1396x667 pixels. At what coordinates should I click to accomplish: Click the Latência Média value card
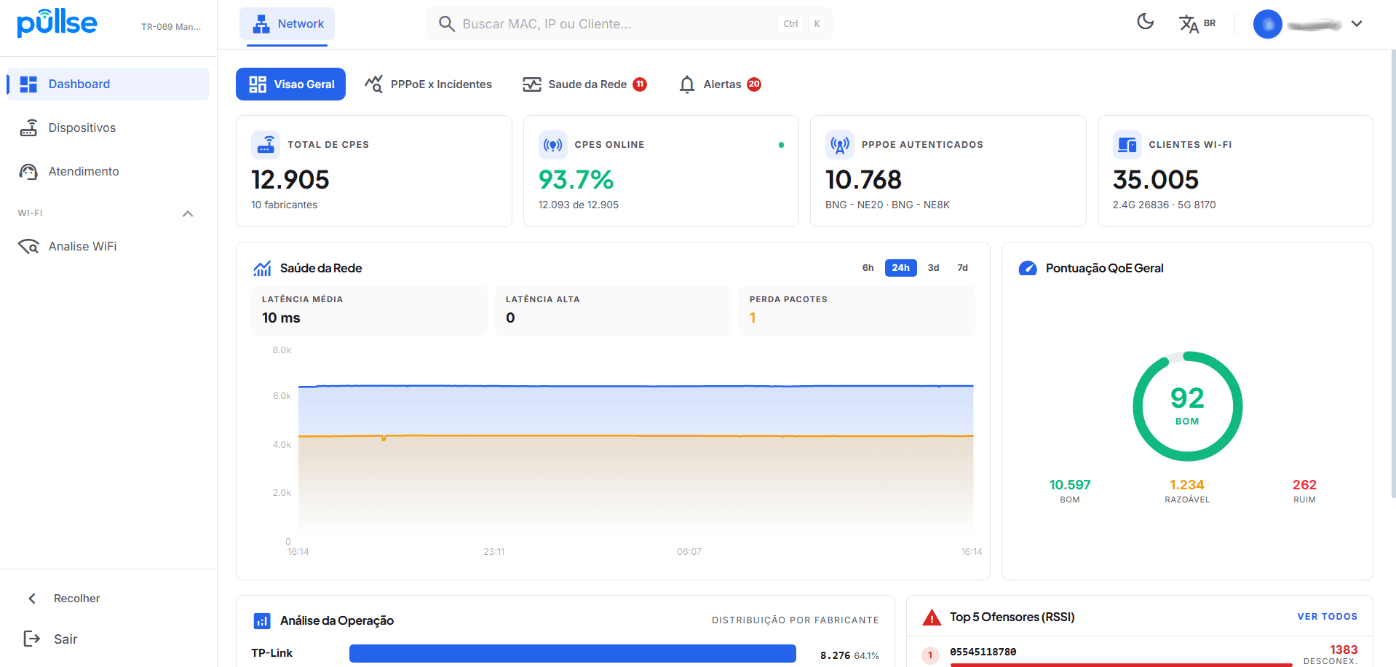pos(369,311)
